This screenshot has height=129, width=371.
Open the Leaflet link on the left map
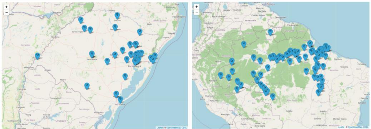[160, 128]
